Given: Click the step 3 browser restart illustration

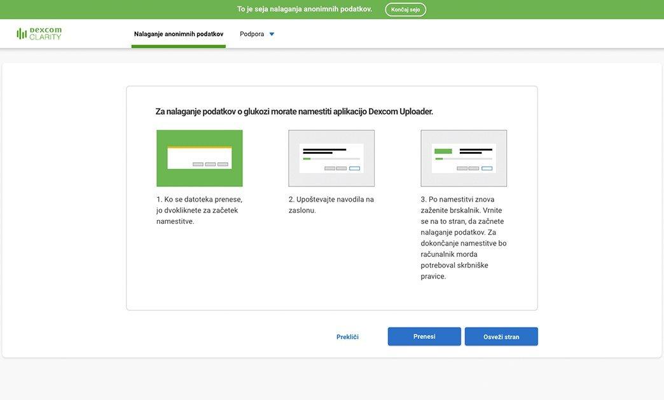Looking at the screenshot, I should pos(464,158).
